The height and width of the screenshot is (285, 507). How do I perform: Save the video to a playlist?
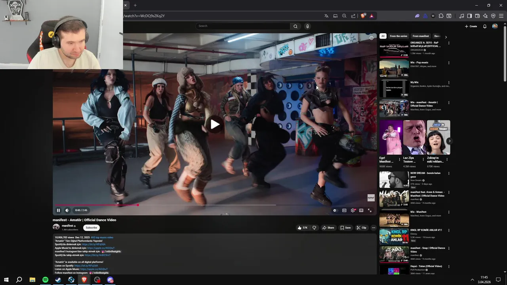[x=345, y=228]
